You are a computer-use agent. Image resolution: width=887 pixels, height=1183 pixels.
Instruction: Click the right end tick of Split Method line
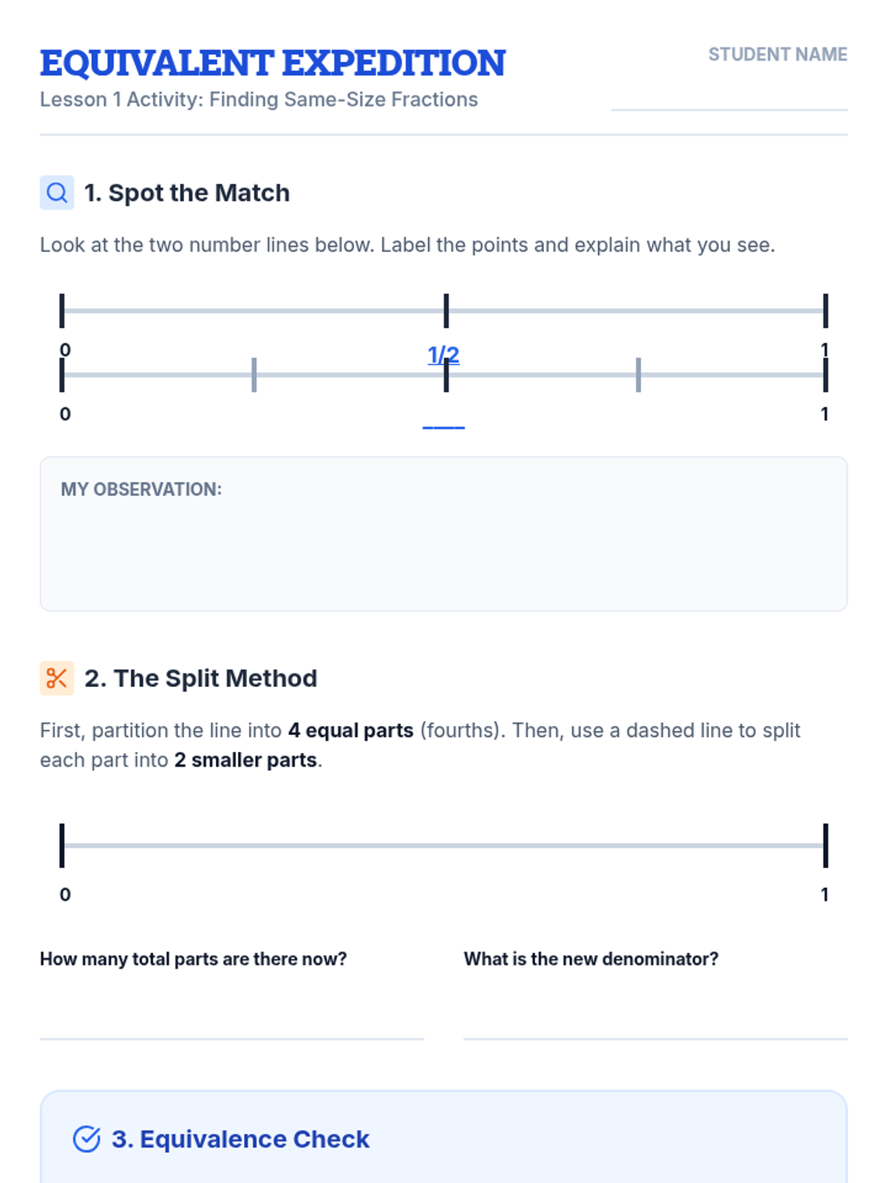(826, 845)
